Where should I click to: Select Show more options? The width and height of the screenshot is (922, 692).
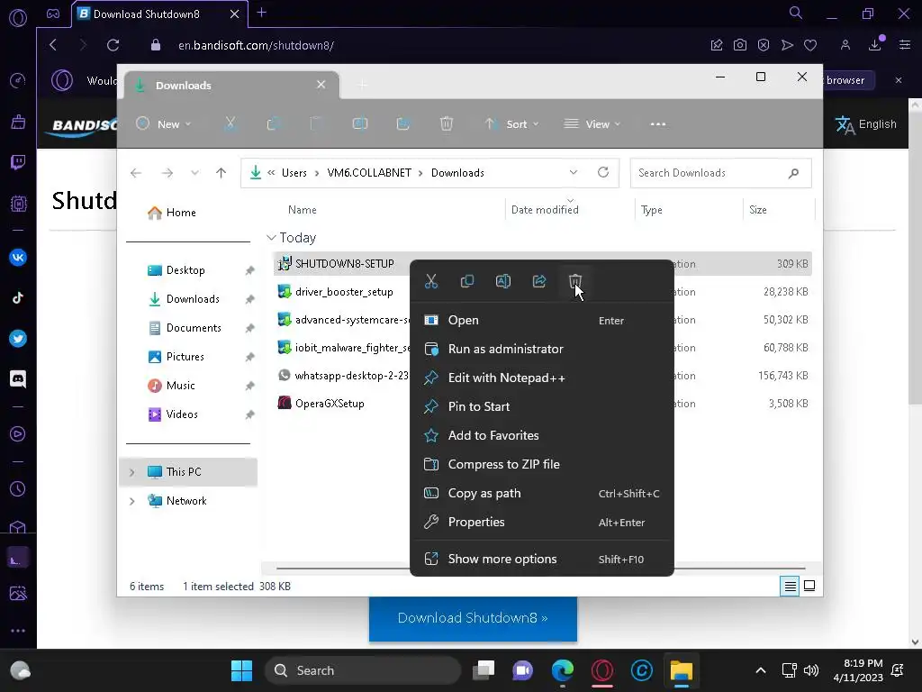click(541, 559)
